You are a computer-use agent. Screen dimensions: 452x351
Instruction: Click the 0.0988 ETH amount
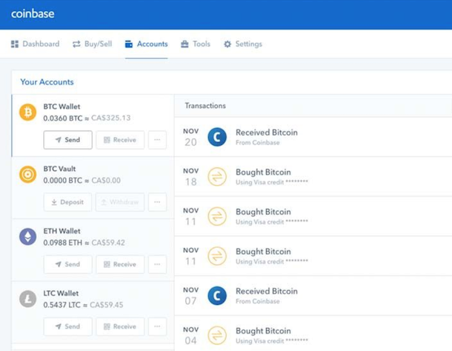[63, 243]
